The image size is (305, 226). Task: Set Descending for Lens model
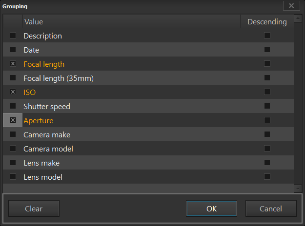click(x=267, y=177)
